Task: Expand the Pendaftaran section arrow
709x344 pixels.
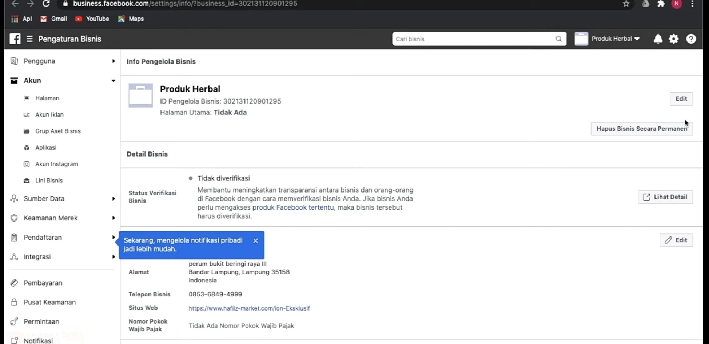Action: tap(113, 237)
